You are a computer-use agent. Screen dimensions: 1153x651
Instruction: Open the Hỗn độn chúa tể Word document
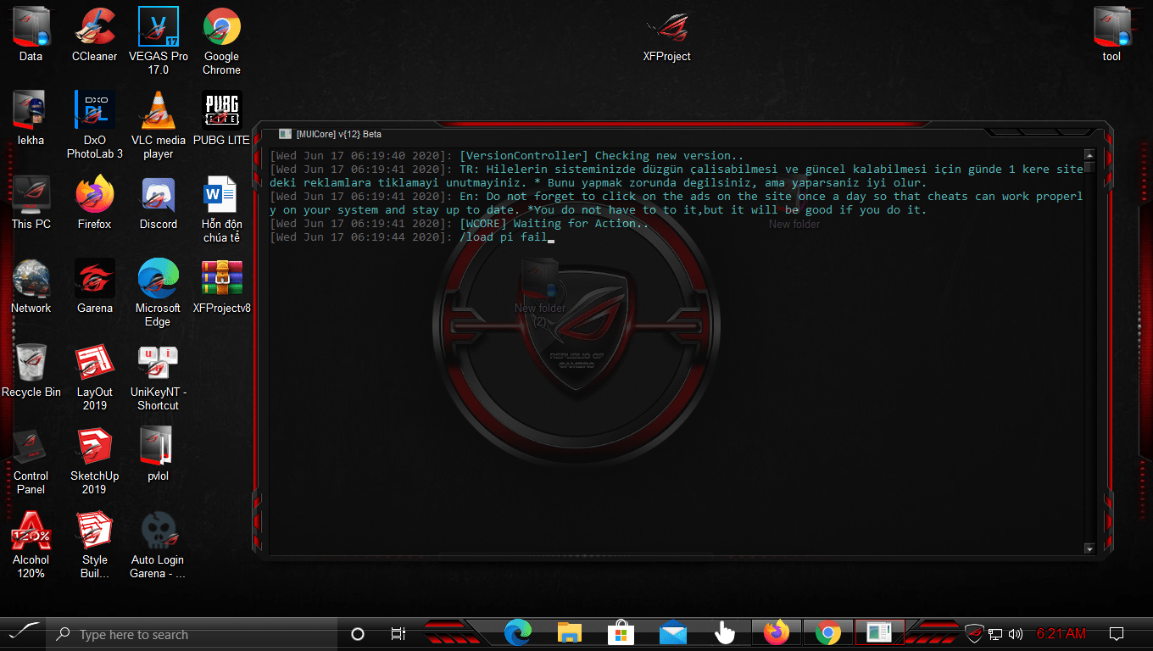tap(221, 209)
